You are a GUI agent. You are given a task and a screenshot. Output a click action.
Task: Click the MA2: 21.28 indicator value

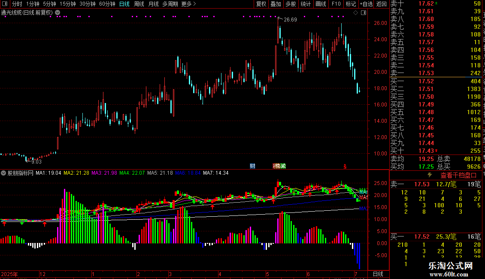tap(76, 173)
